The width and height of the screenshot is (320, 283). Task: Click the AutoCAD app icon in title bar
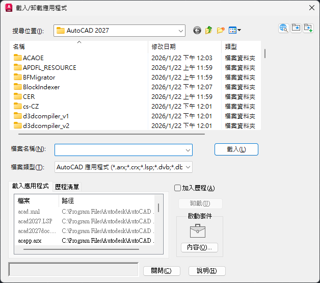(x=9, y=8)
